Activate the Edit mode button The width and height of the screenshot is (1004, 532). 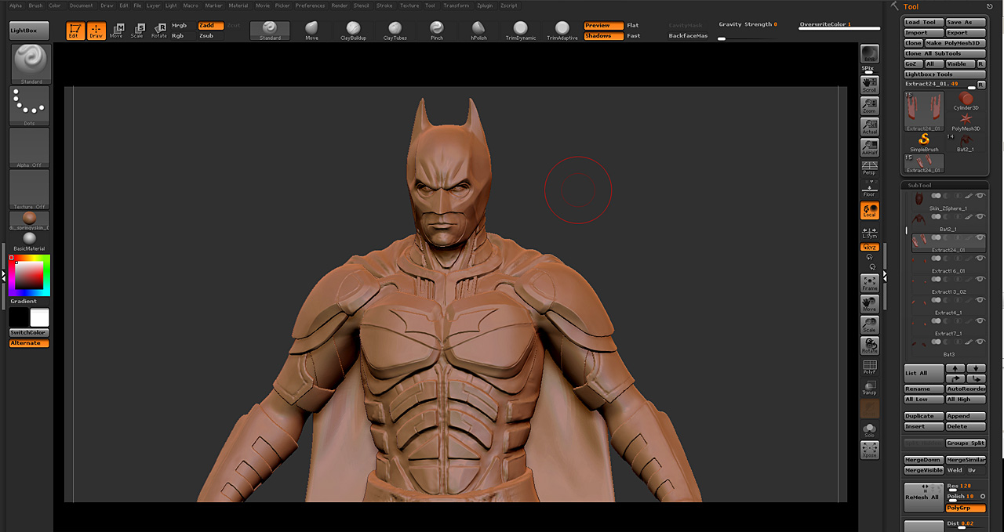click(x=75, y=31)
